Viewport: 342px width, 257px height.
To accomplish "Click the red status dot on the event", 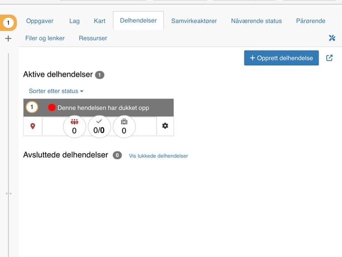I will [52, 108].
